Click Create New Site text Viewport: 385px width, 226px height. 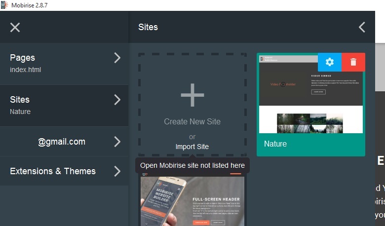click(192, 121)
